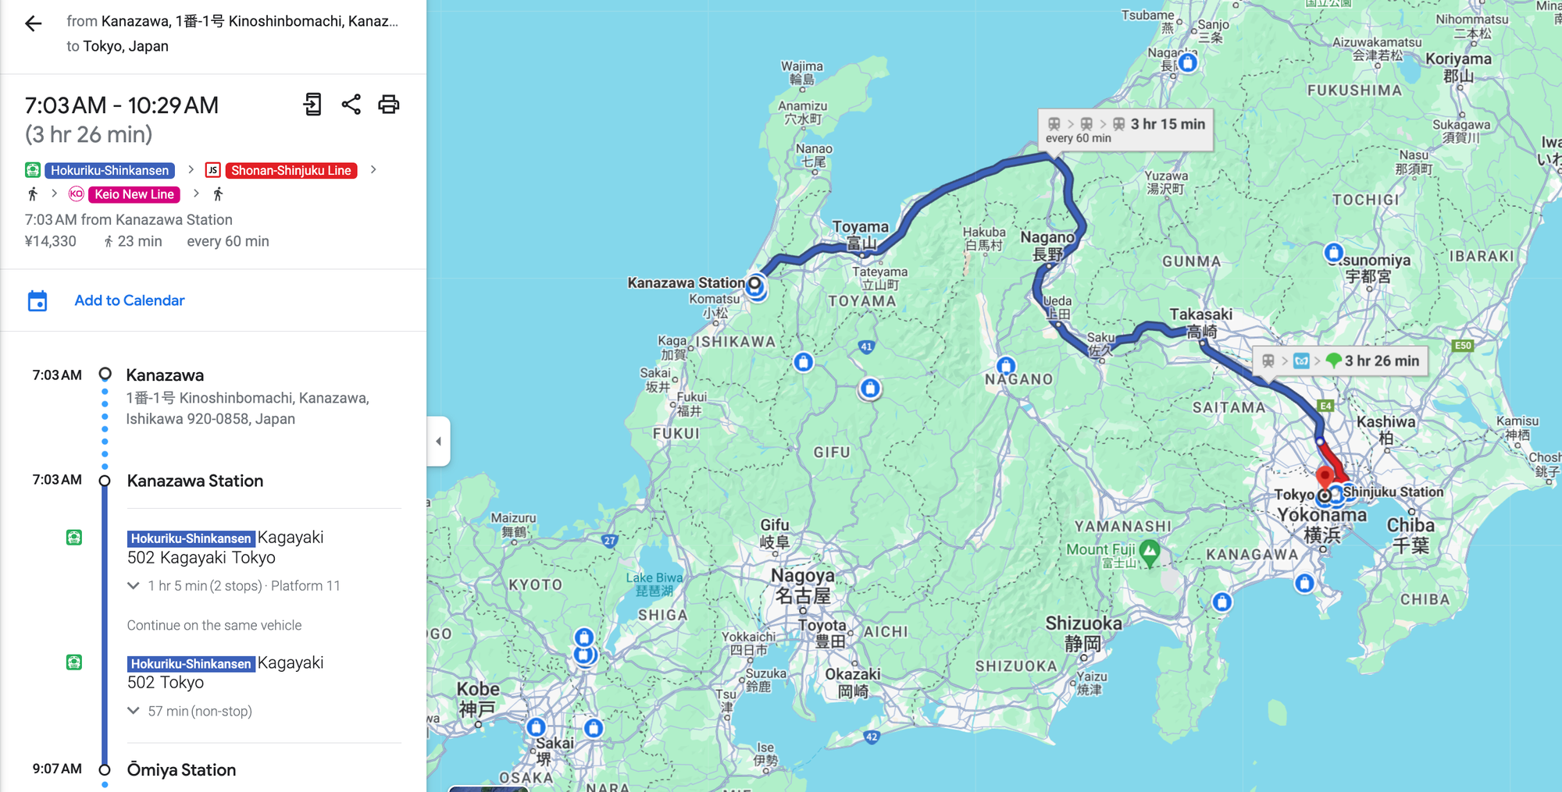Click the Hokuriku-Shinkansen label above 502 Kagayaki Tokyo
This screenshot has height=792, width=1562.
pyautogui.click(x=191, y=538)
